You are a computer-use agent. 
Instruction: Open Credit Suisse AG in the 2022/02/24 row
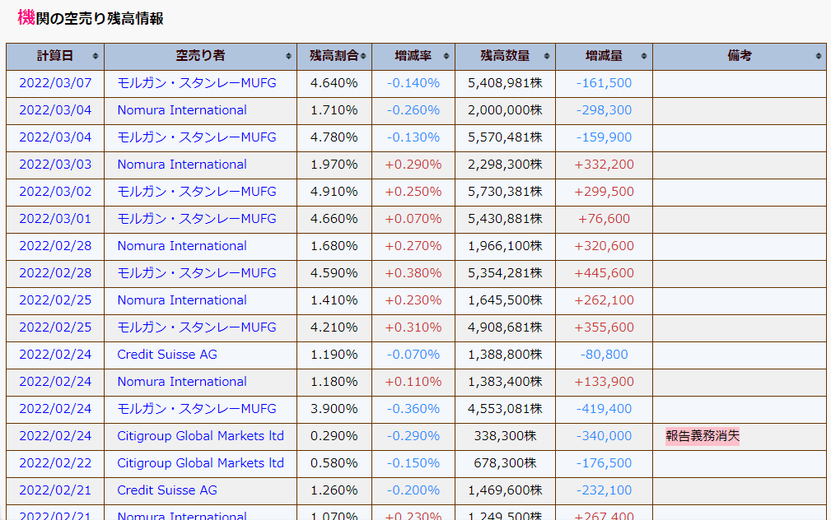pyautogui.click(x=167, y=355)
